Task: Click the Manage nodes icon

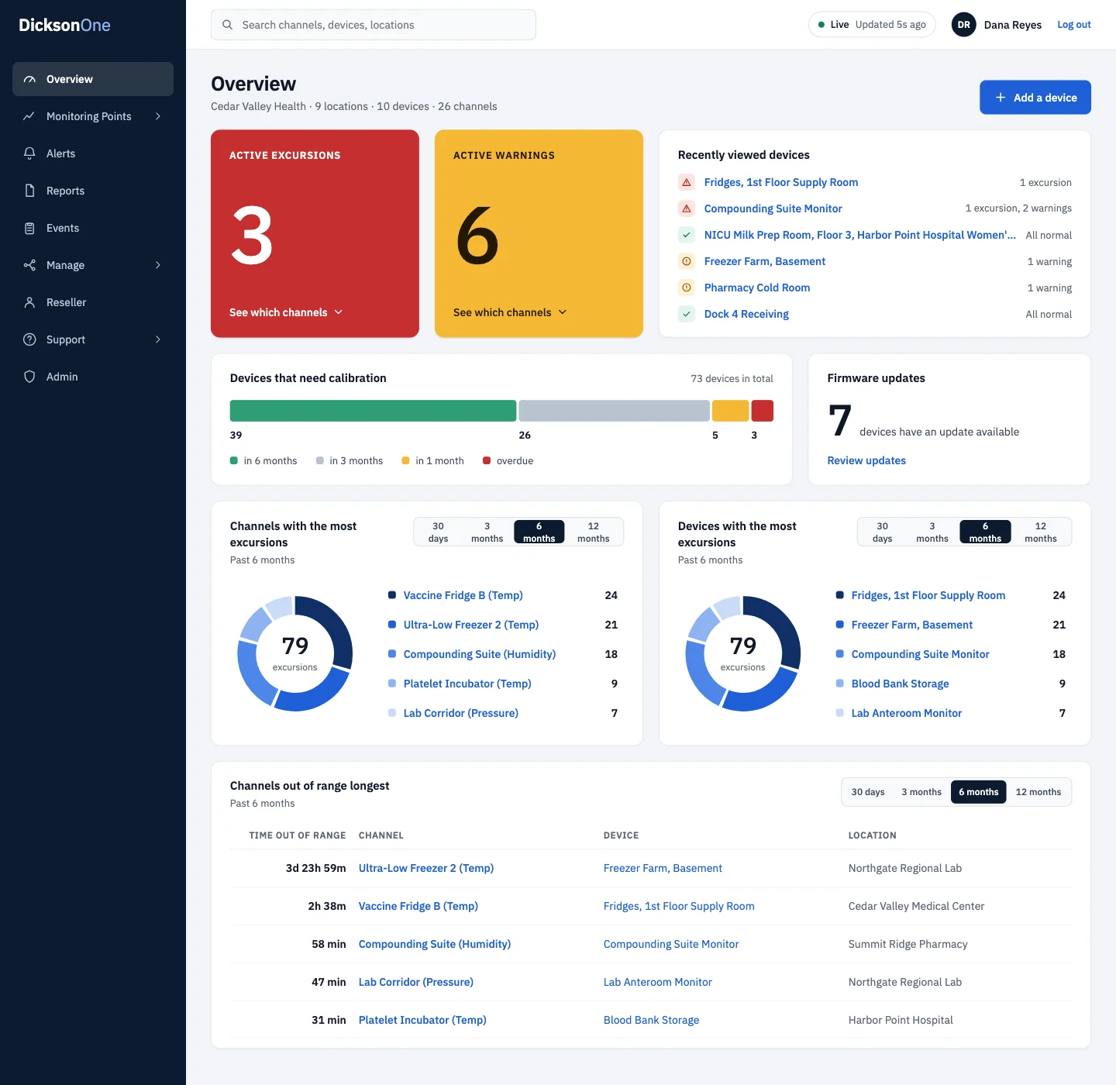Action: (x=29, y=265)
